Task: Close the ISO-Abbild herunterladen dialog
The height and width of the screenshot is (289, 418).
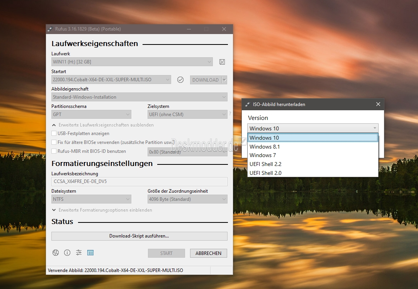Action: pos(378,104)
